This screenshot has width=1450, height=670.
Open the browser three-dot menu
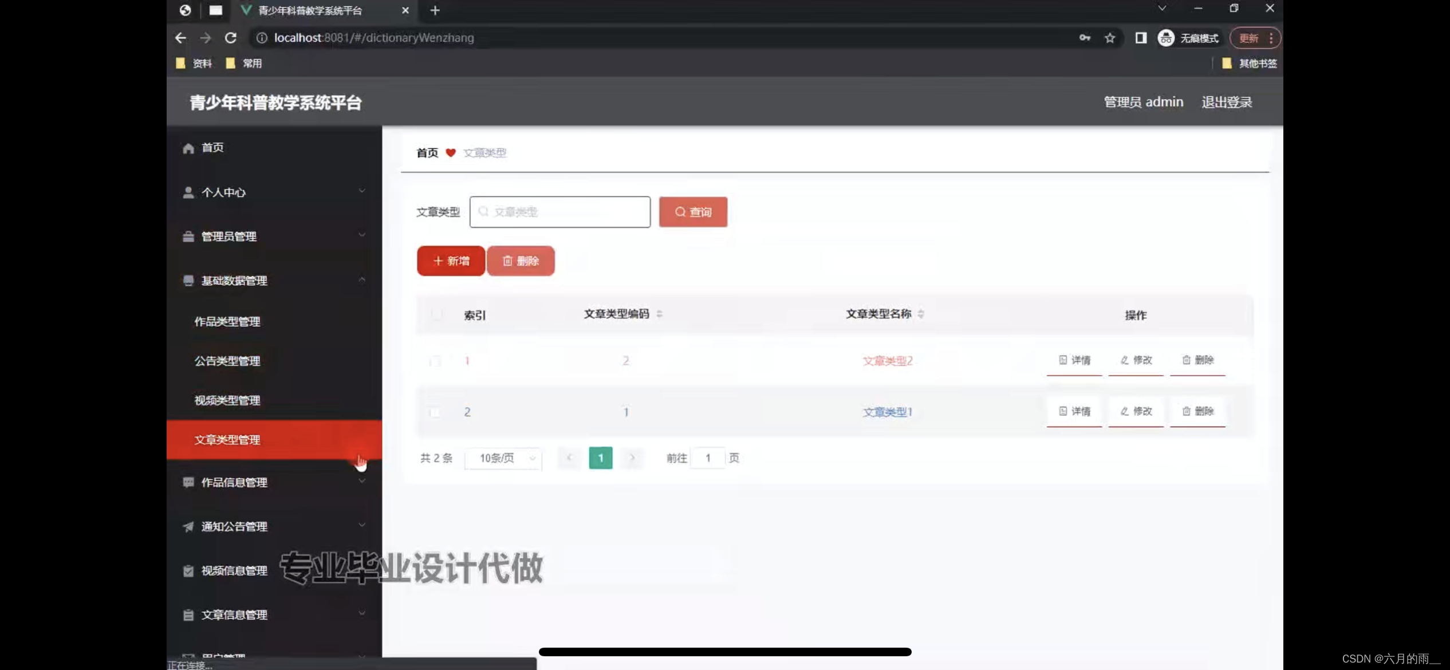click(1271, 38)
